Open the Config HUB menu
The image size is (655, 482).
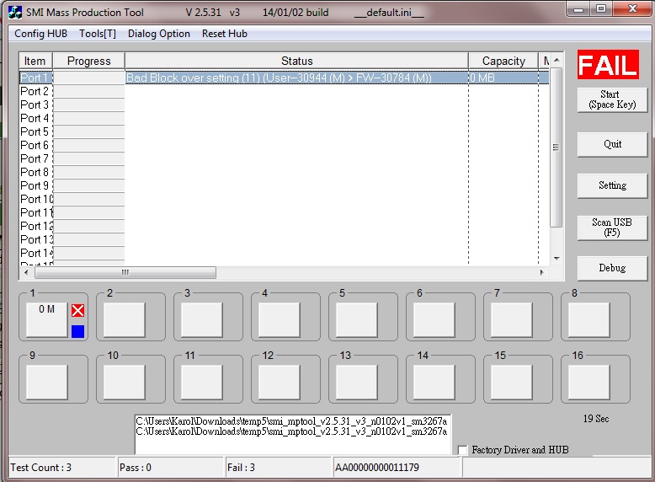[x=40, y=34]
